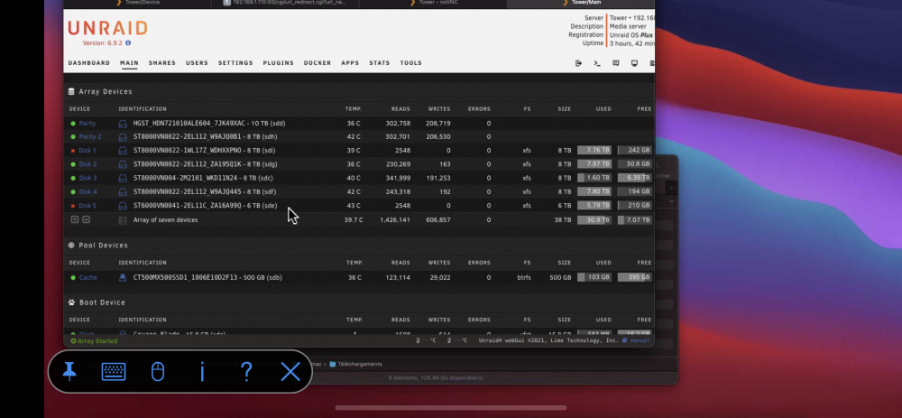Click Disk 3 free bar 6.39 TB
The width and height of the screenshot is (902, 418).
pyautogui.click(x=634, y=178)
